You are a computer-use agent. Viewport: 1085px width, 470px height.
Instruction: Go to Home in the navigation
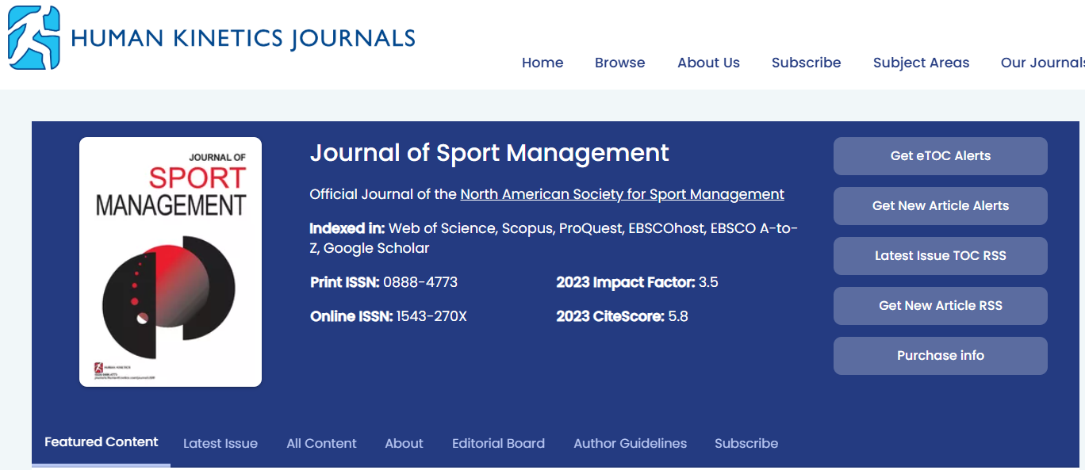click(x=542, y=63)
